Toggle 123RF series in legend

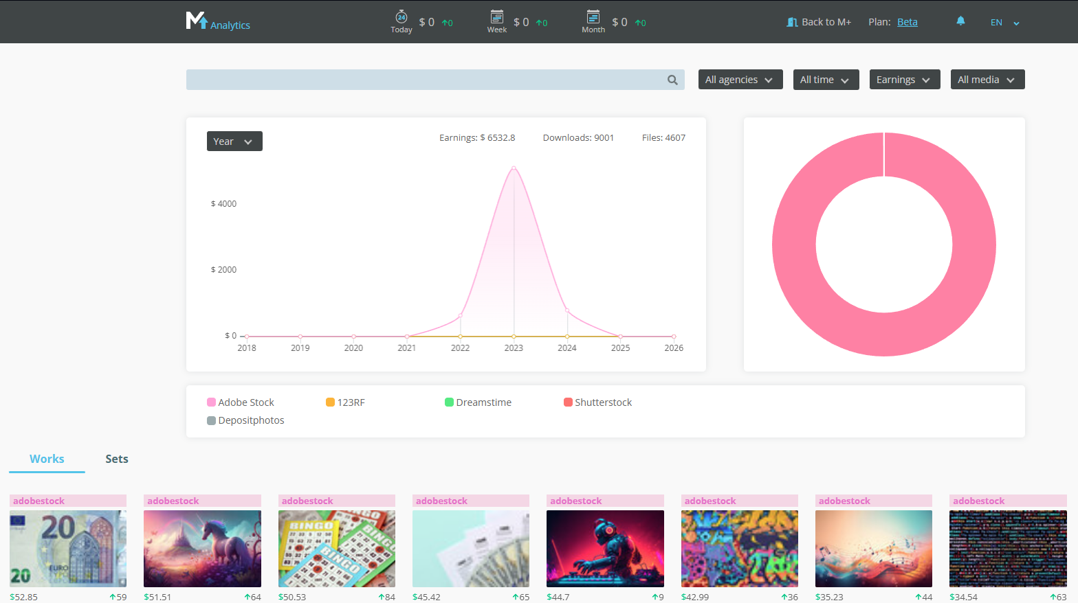345,402
